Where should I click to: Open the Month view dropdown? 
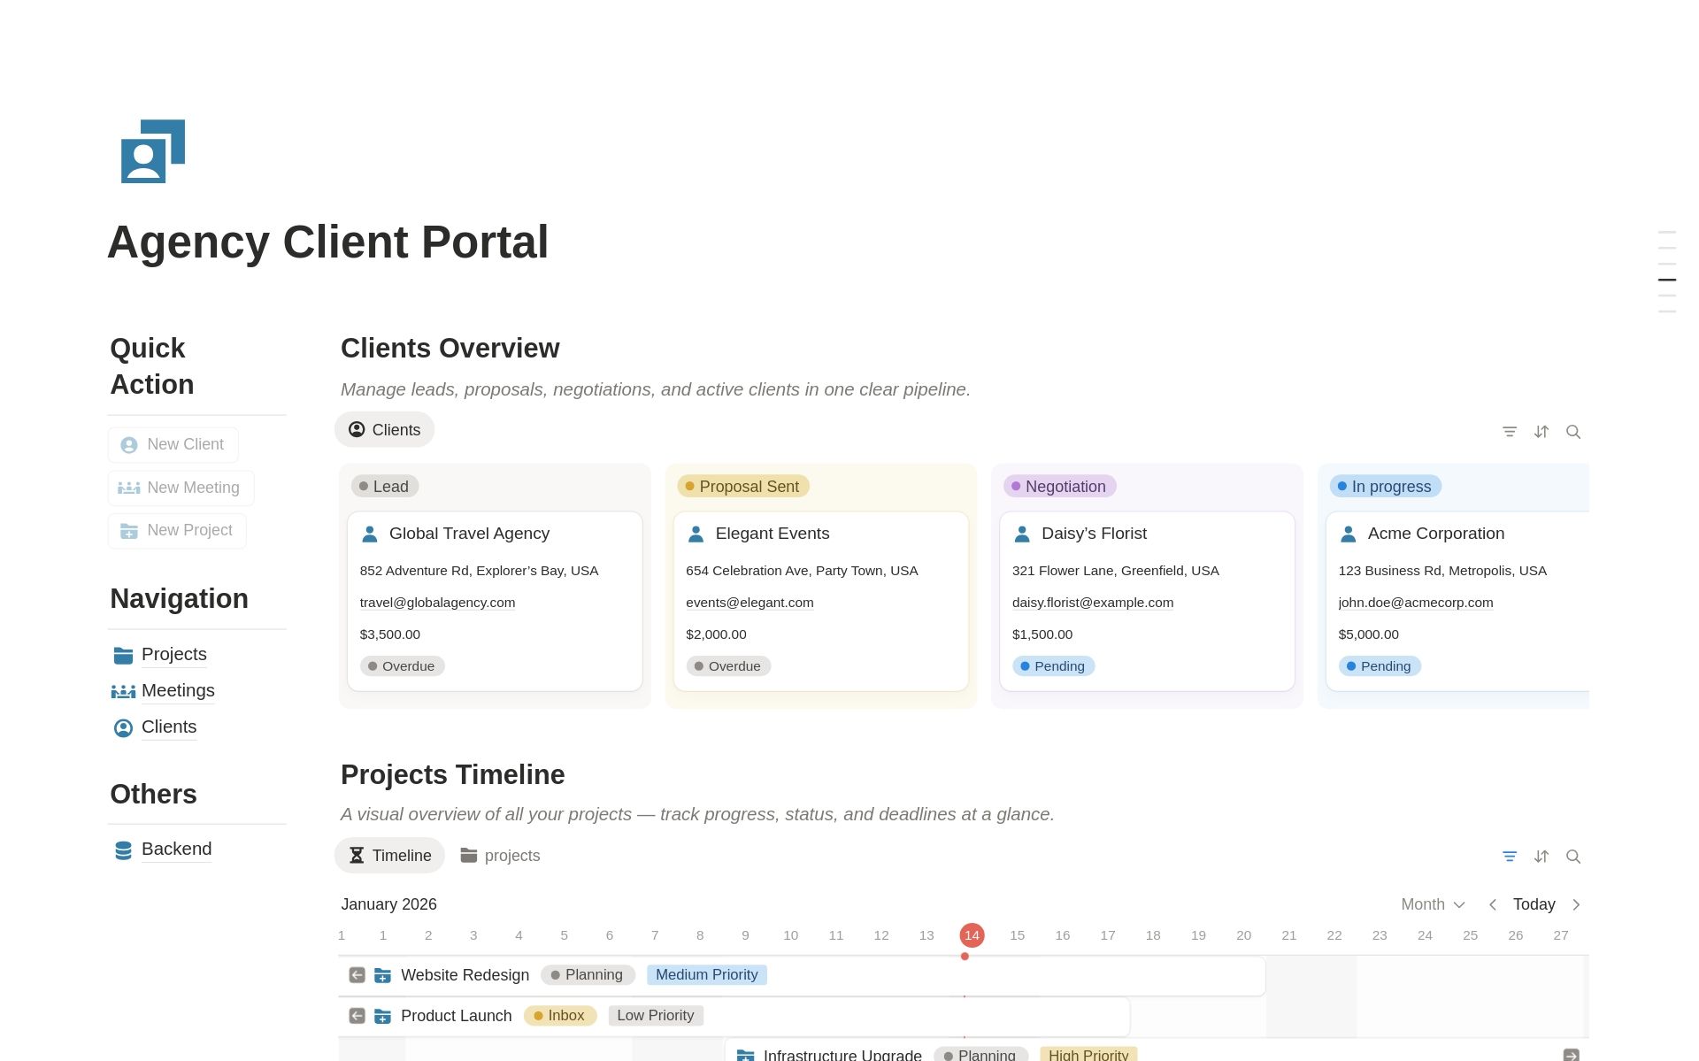point(1433,904)
